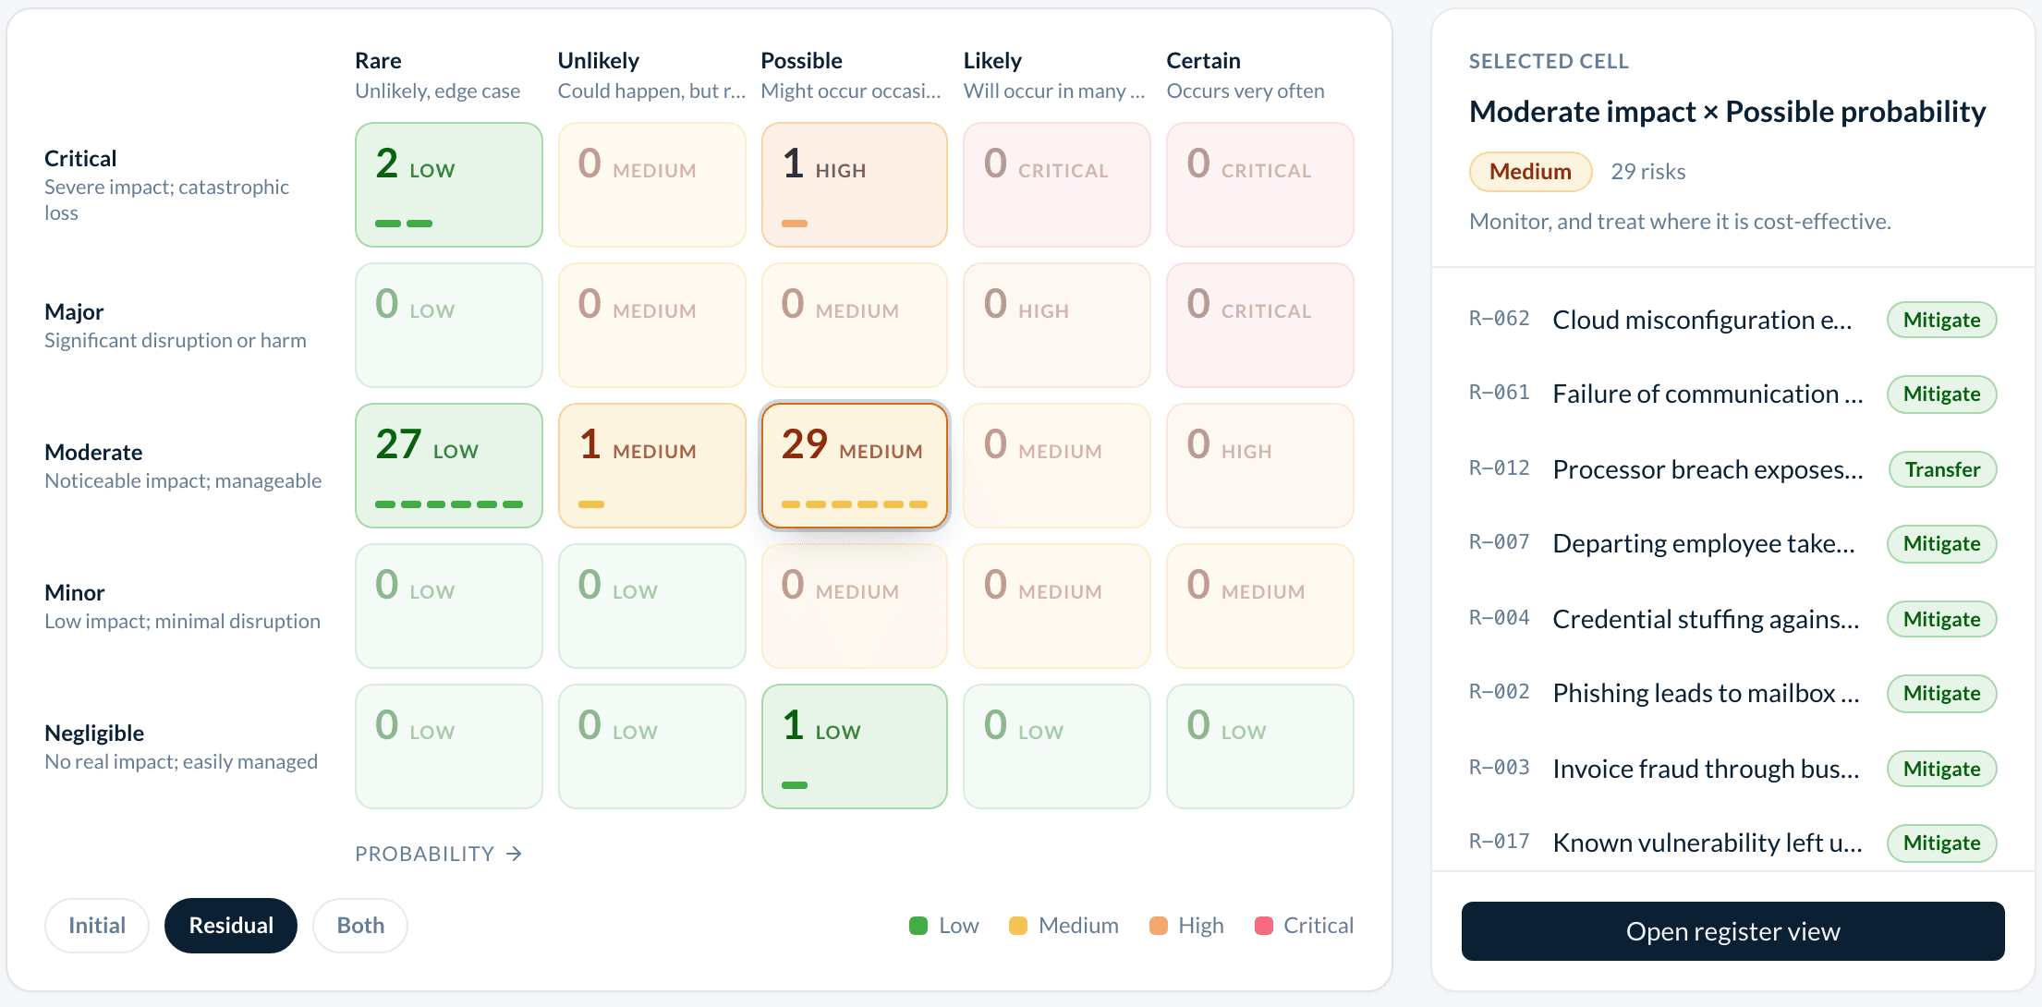The image size is (2042, 1007).
Task: Click the red Critical legend swatch
Action: tap(1263, 926)
